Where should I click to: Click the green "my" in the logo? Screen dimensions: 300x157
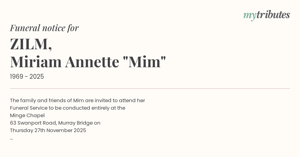pos(249,15)
